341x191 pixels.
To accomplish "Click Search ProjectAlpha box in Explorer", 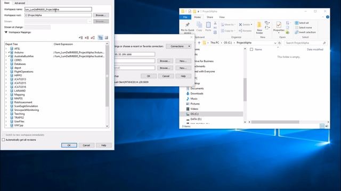I will click(x=306, y=43).
